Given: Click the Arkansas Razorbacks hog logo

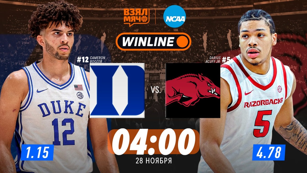Looking at the screenshot, I should coord(193,90).
